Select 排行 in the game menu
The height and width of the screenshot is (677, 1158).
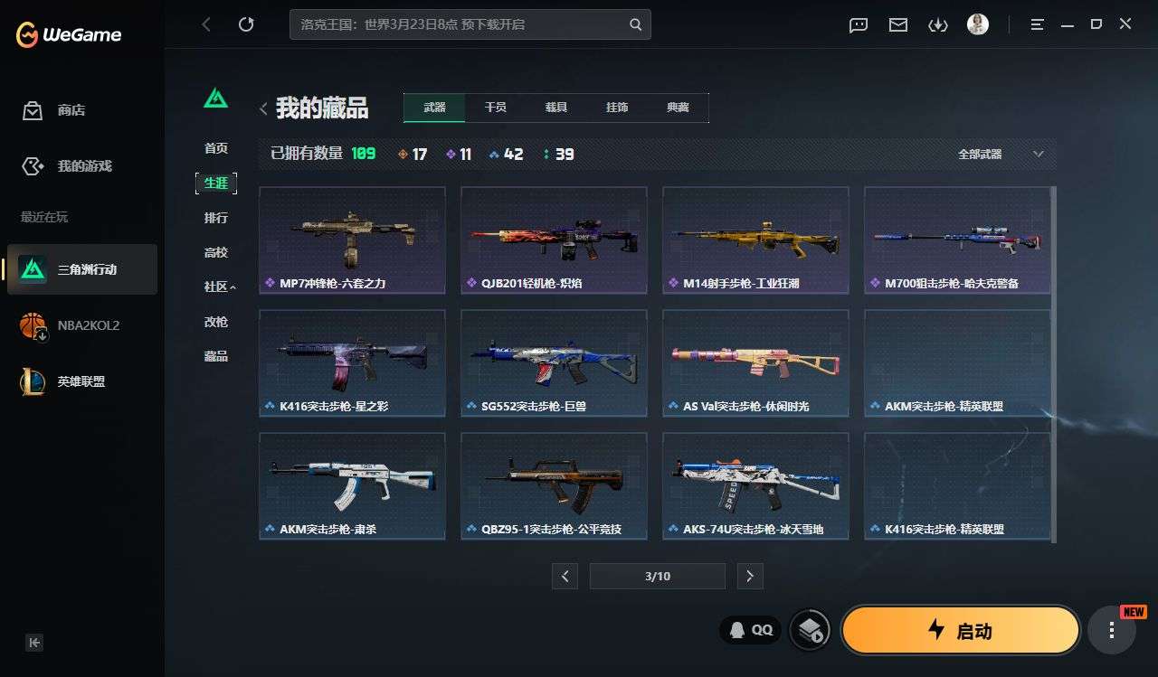216,218
